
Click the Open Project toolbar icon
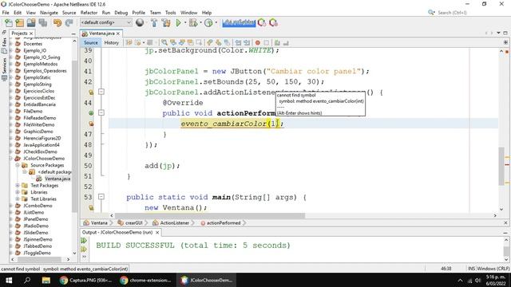[31, 23]
